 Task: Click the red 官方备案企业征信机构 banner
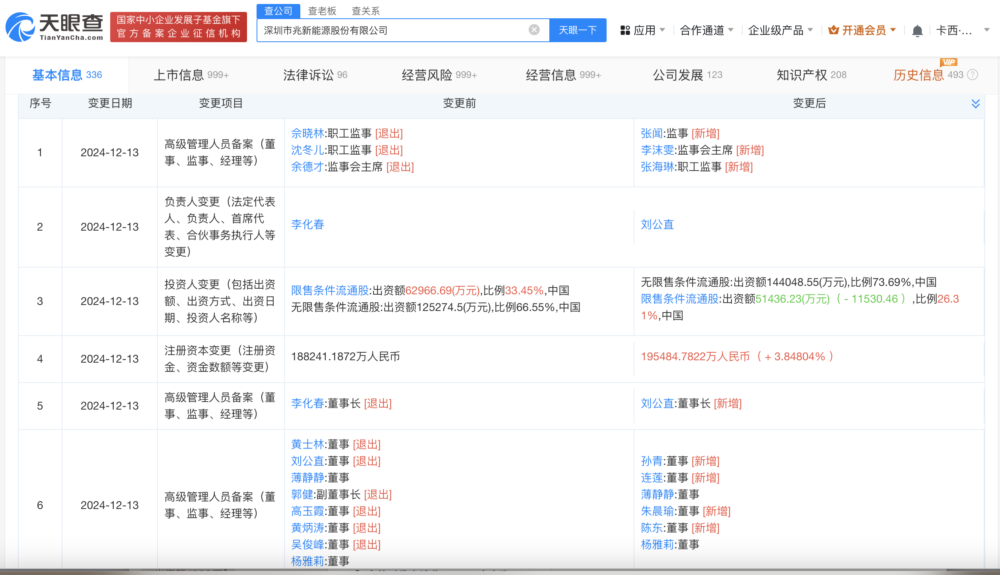tap(178, 27)
